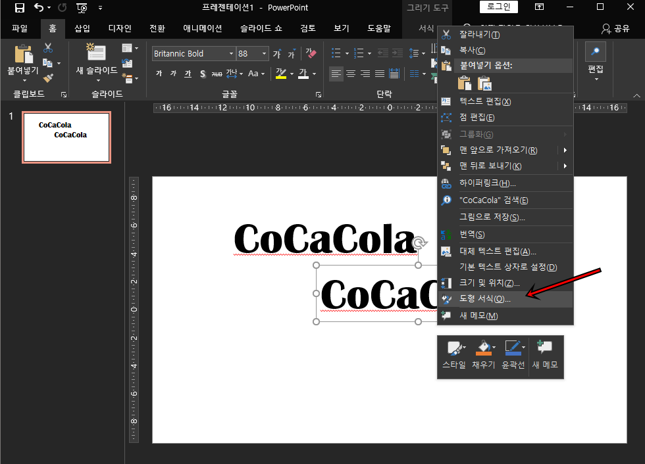Viewport: 645px width, 464px height.
Task: Click the Paste as picture icon
Action: [485, 83]
